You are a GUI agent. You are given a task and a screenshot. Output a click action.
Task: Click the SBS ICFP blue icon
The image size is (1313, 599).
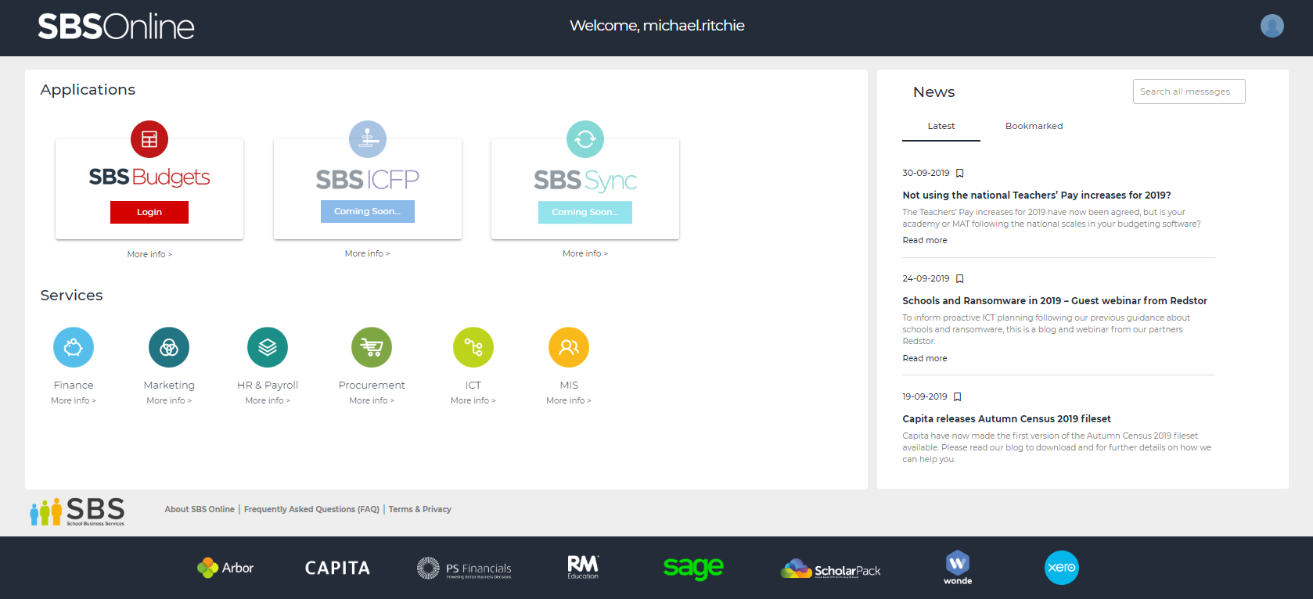[x=368, y=139]
